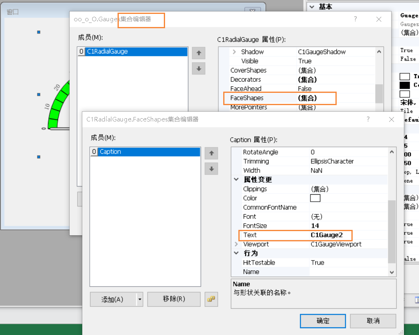Click scrollbar thumb in Caption property grid
Screen dimensions: 419x335
[392, 232]
